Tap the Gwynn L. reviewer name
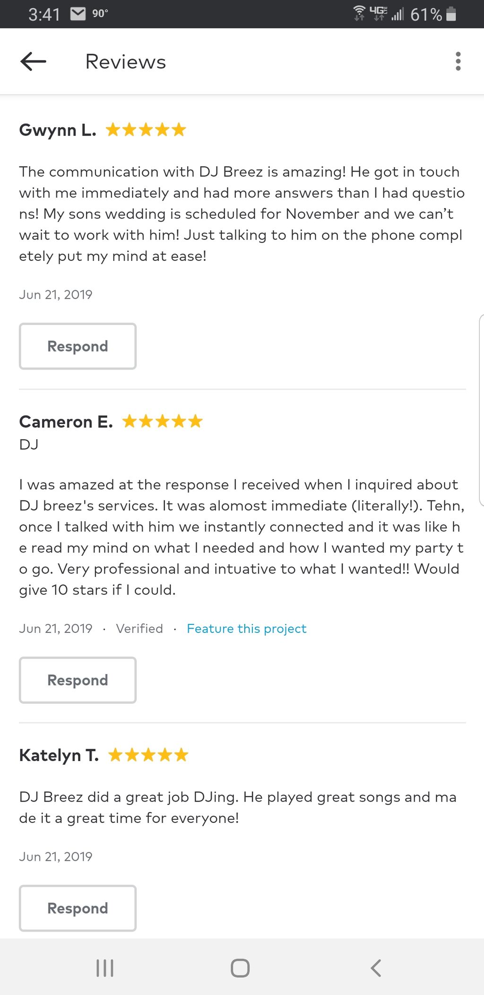The width and height of the screenshot is (484, 995). point(58,130)
